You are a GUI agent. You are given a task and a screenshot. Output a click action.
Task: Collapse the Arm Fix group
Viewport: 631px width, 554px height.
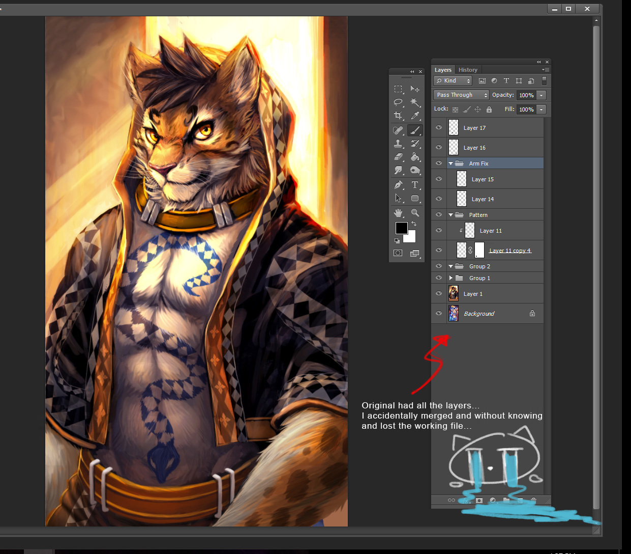(x=450, y=163)
